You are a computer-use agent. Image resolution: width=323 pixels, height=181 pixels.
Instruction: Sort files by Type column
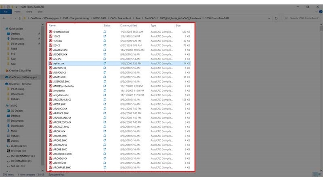point(153,25)
